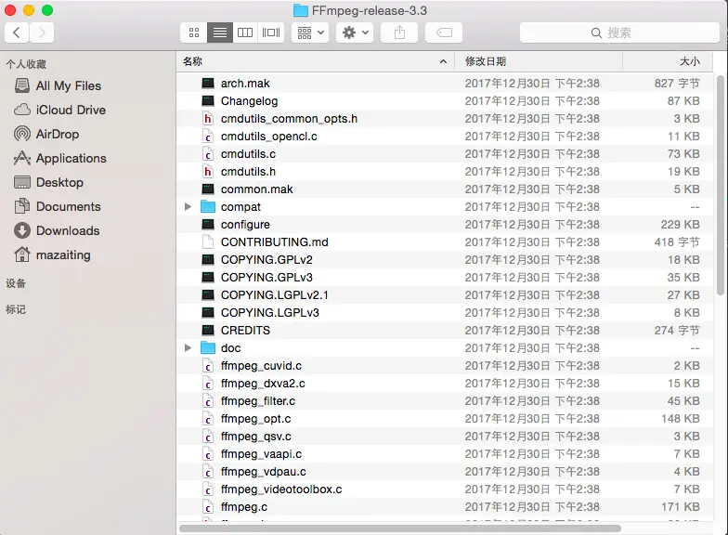
Task: Click the 229 KB size of configure
Action: click(x=680, y=225)
